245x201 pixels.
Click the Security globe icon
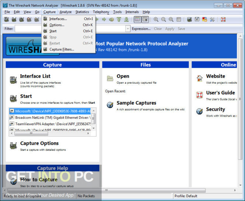point(200,111)
